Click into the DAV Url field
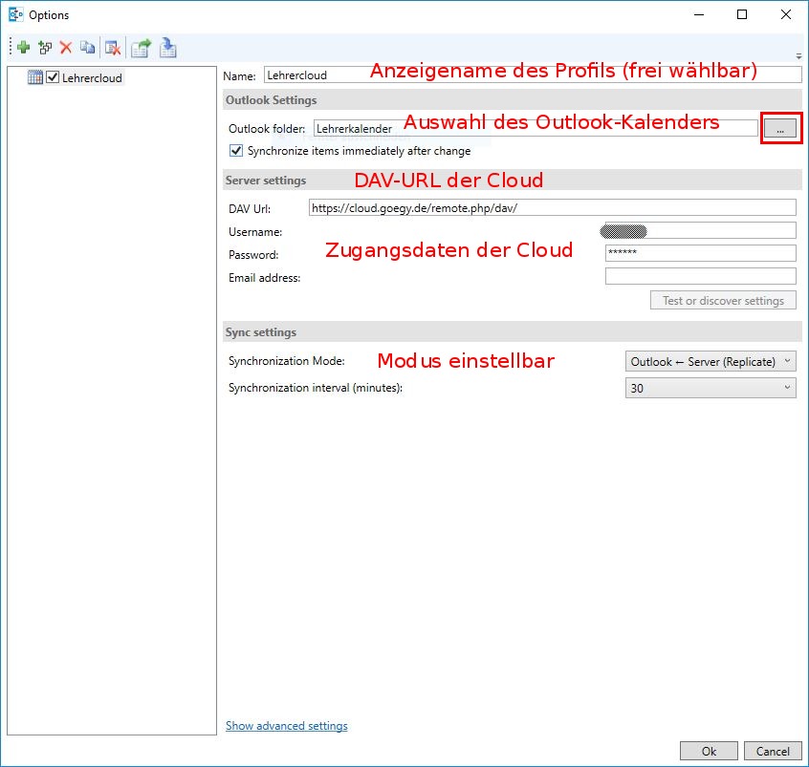The image size is (809, 767). pyautogui.click(x=552, y=207)
